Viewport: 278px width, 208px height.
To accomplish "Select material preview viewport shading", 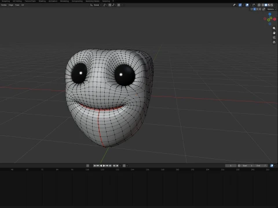I will click(x=269, y=5).
